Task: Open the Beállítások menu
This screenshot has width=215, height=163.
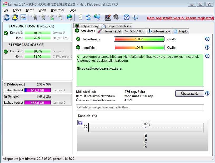Action: [58, 10]
